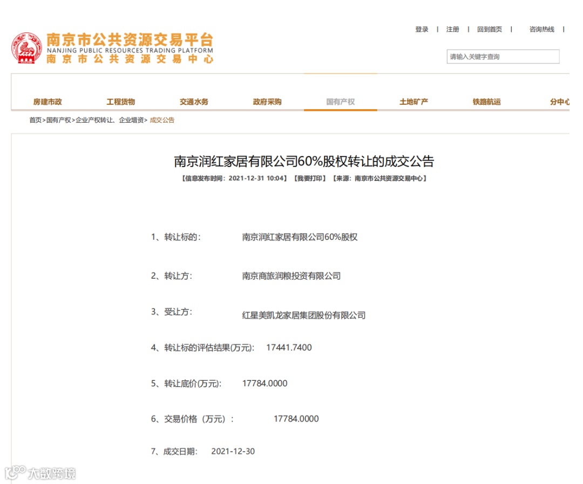The width and height of the screenshot is (583, 484).
Task: Select the 工程货物 nav tab
Action: click(x=121, y=102)
